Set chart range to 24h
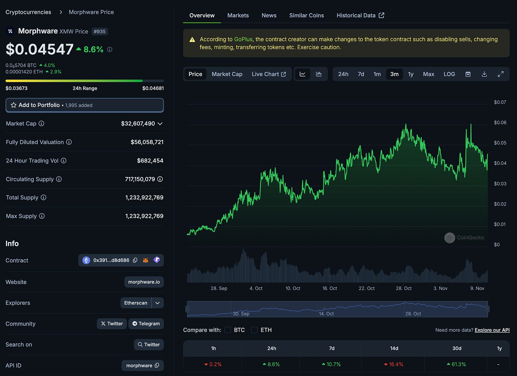517x376 pixels. tap(343, 74)
